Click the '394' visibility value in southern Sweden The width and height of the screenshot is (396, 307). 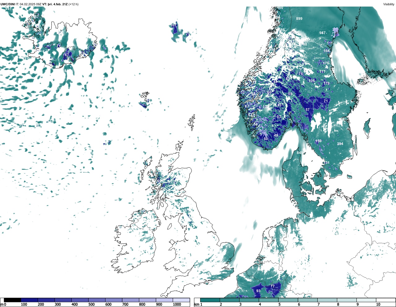pyautogui.click(x=340, y=144)
